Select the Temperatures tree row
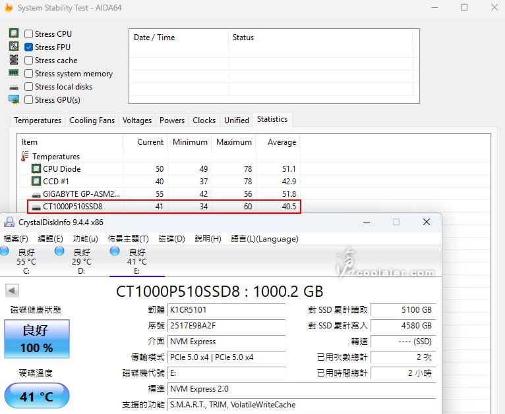 (56, 157)
